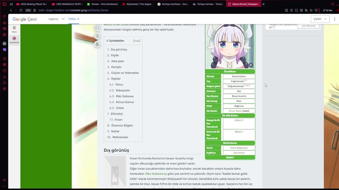Viewport: 339px width, 190px height.
Task: Search tabs with the magnifier icon
Action: (333, 4)
